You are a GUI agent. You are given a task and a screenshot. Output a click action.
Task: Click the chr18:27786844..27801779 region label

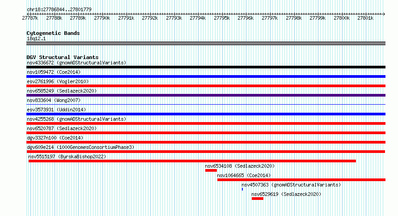[59, 10]
